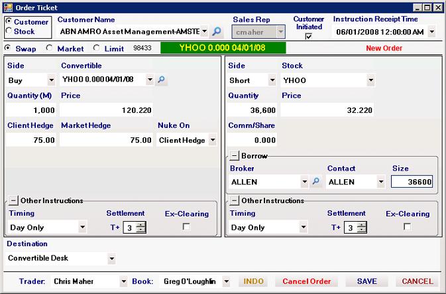The height and width of the screenshot is (294, 446).
Task: Open the Sales Rep dropdown
Action: 280,32
